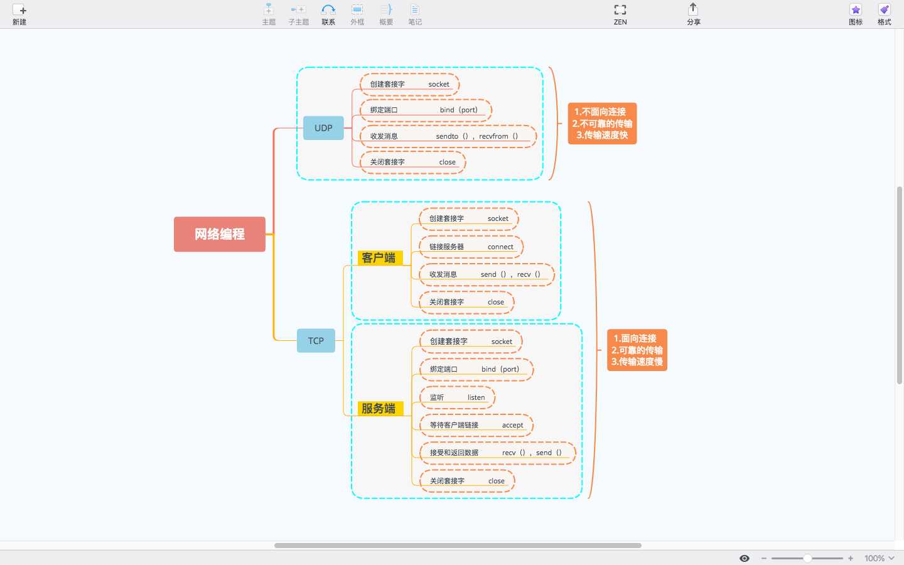Select the TCP summary note 面向连接
The image size is (904, 565).
[637, 350]
